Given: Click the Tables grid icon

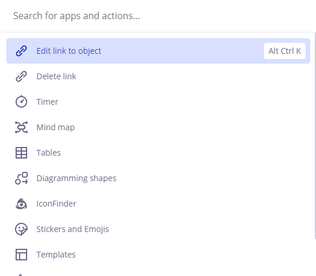Looking at the screenshot, I should point(21,153).
